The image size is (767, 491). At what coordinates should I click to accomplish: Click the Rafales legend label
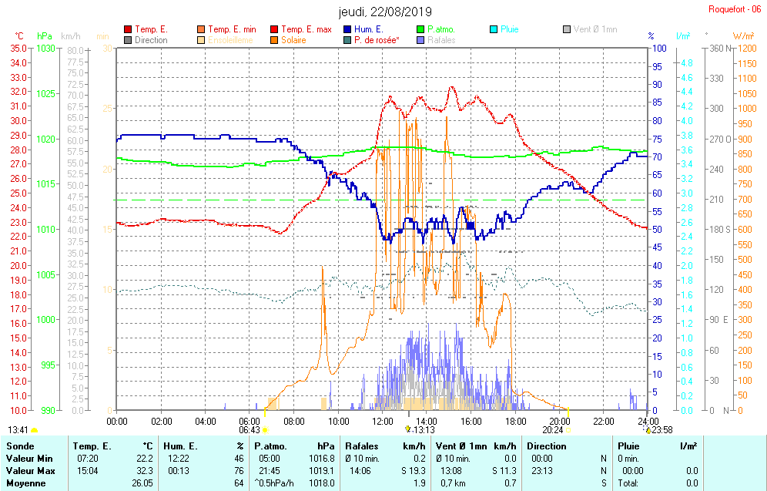click(441, 40)
